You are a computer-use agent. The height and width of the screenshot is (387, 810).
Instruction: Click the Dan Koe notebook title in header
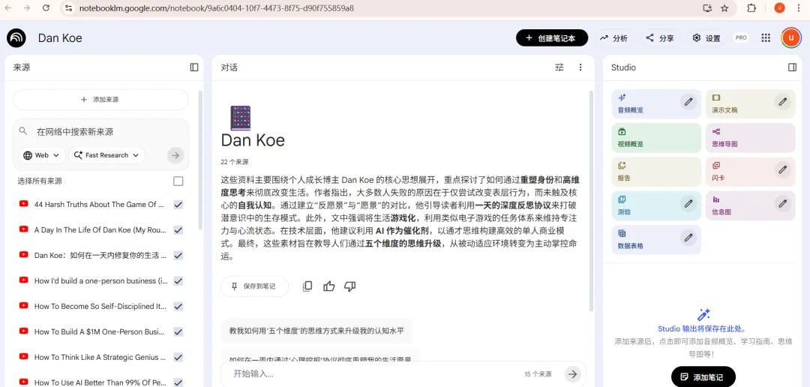pos(60,38)
